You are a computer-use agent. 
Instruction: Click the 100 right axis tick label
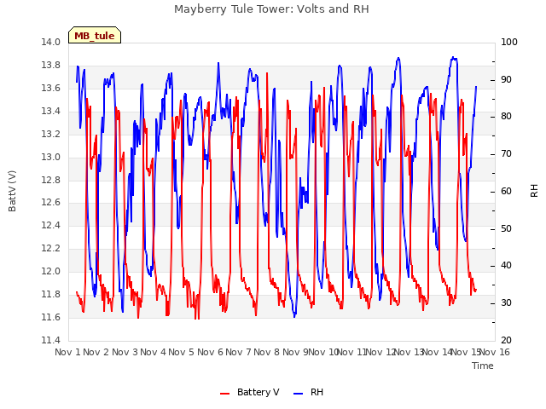click(x=509, y=42)
